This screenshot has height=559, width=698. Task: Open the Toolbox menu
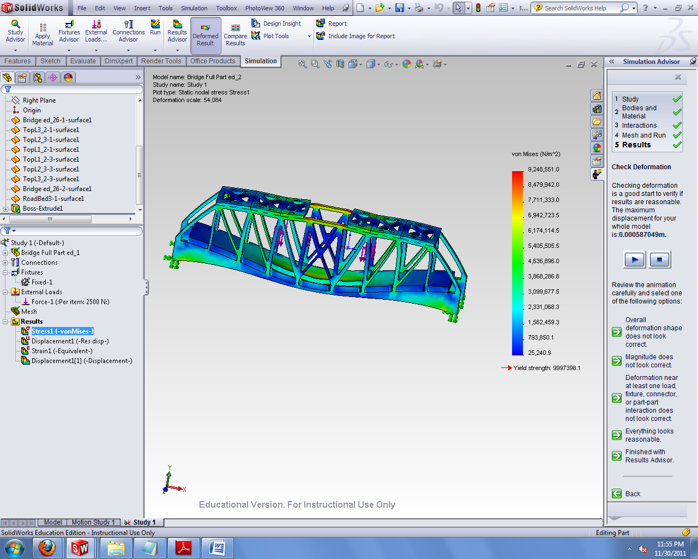tap(226, 8)
